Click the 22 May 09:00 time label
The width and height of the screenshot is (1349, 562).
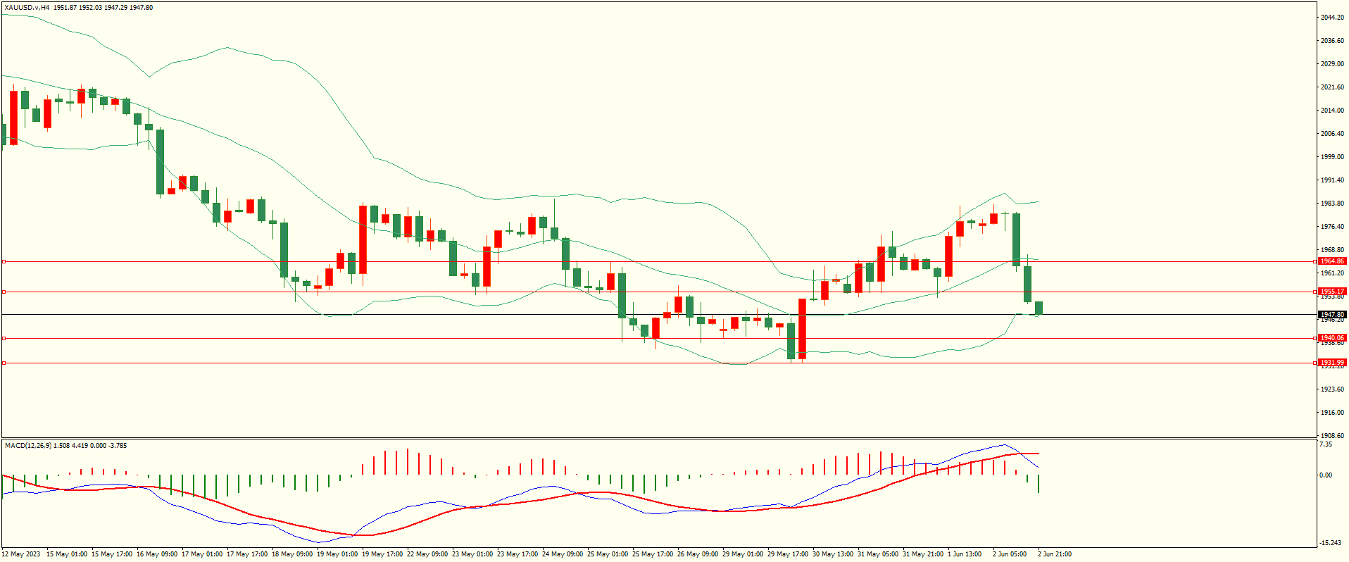(427, 554)
